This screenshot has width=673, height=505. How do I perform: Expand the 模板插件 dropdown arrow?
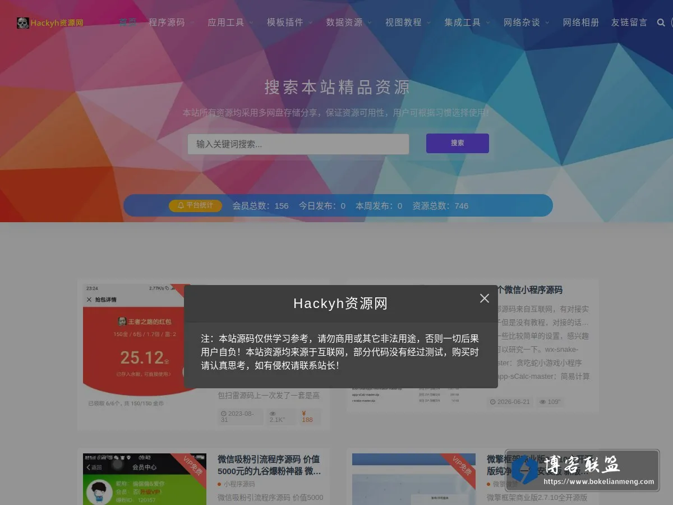(311, 23)
